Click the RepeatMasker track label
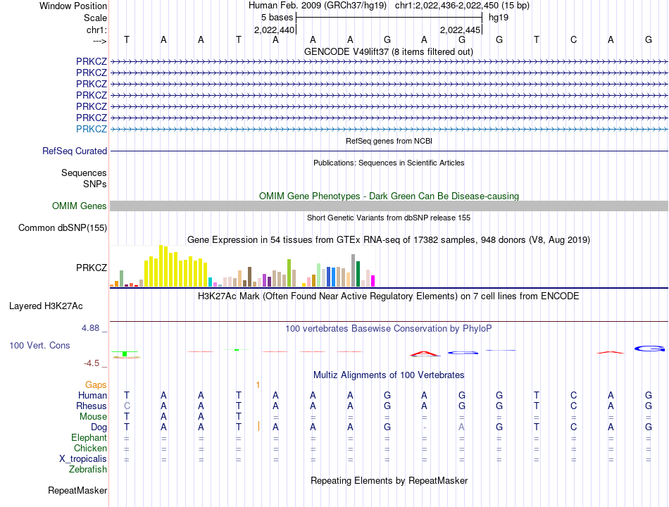This screenshot has height=507, width=669. 77,490
